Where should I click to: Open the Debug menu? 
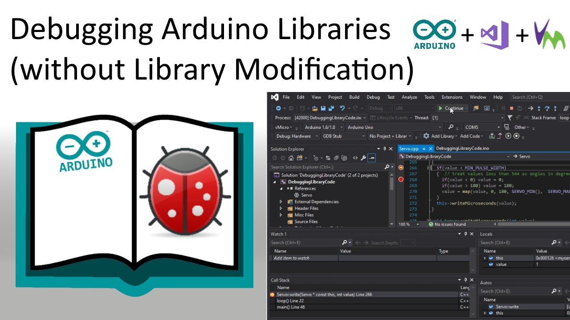pos(373,97)
